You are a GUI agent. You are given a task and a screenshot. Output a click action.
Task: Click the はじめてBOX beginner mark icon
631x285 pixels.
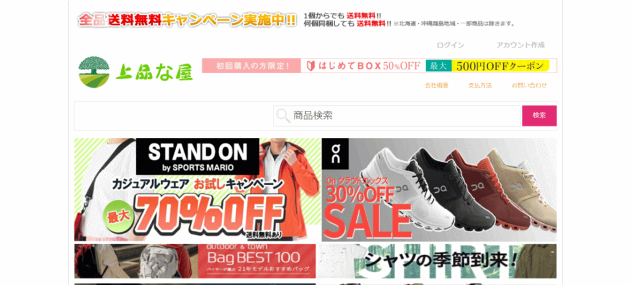click(x=310, y=66)
